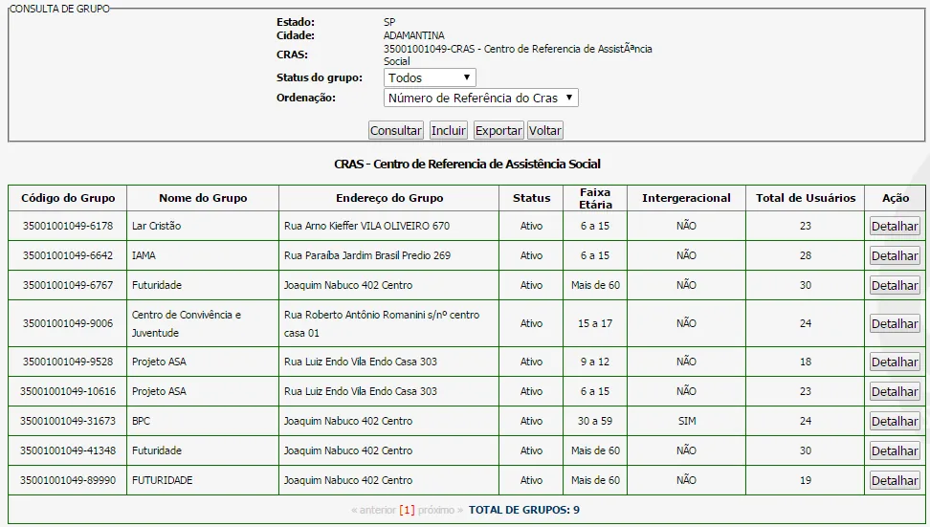Click the próximo pagination link
The image size is (930, 527).
[x=440, y=510]
